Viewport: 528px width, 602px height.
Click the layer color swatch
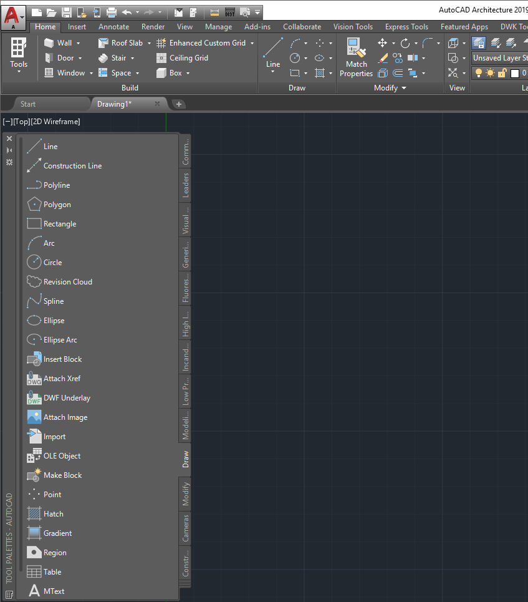tap(515, 73)
